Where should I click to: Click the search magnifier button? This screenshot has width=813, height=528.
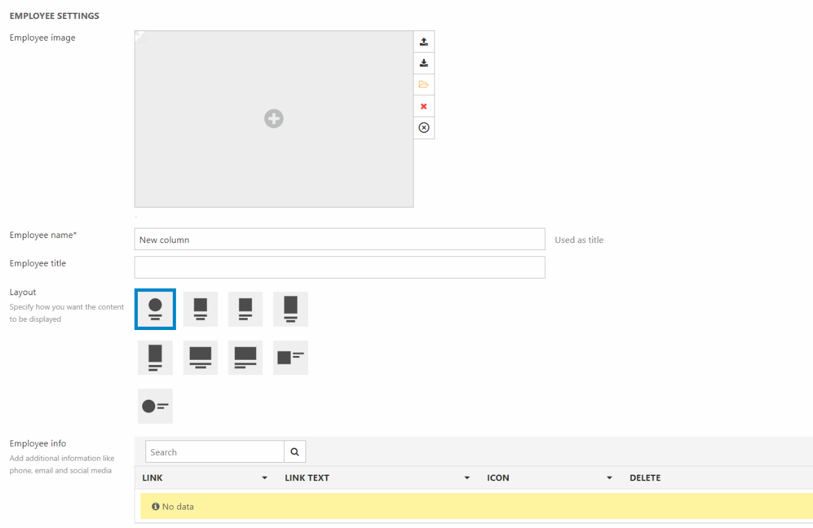[295, 452]
